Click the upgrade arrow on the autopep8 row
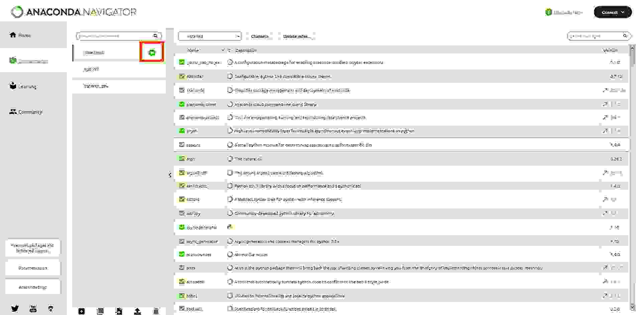This screenshot has height=315, width=636. coord(605,282)
